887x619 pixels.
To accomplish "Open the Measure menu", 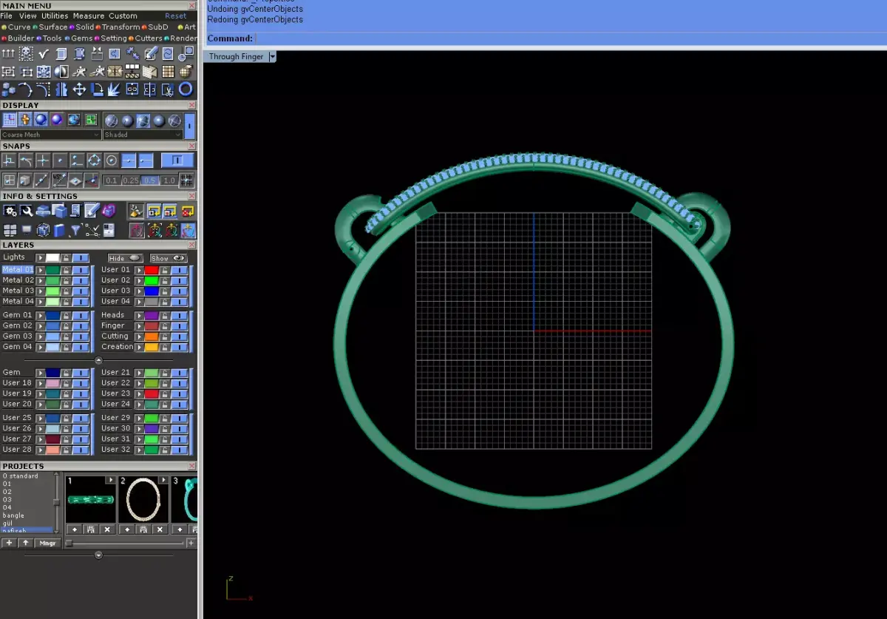I will click(89, 16).
